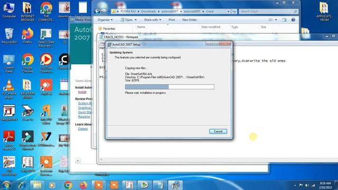Expand the Open button dropdown arrow
Image resolution: width=338 pixels, height=190 pixels.
point(136,20)
